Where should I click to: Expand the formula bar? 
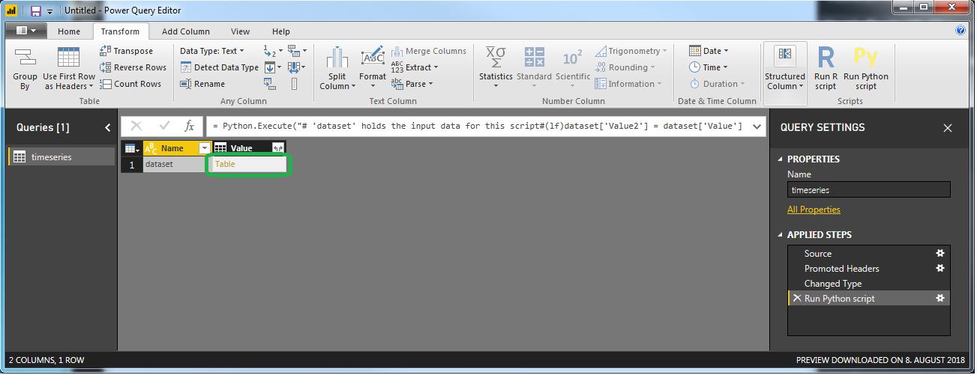point(756,126)
